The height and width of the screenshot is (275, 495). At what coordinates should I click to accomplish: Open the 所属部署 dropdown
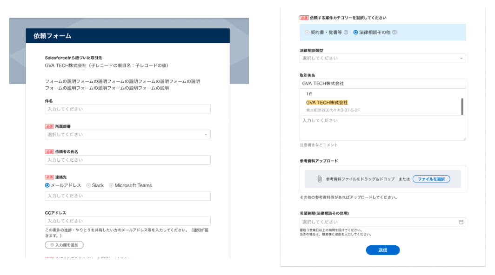click(127, 135)
